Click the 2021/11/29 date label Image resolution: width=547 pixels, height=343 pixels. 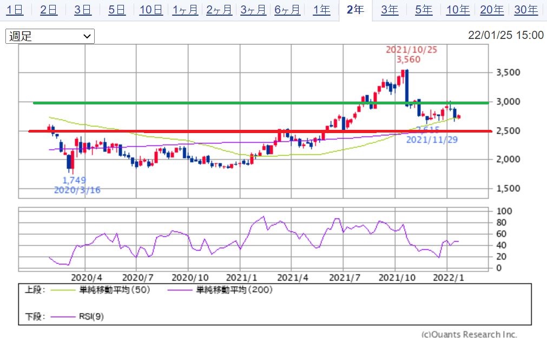coord(432,140)
